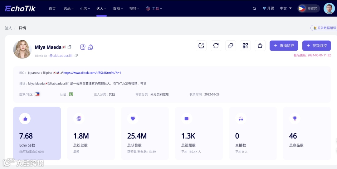
Task: Click the @labbaducciiii TikTok ID link
Action: click(61, 56)
